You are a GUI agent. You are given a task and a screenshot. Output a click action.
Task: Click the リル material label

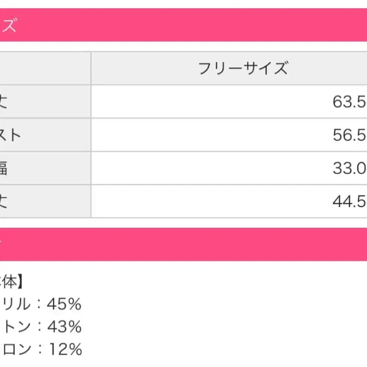(x=16, y=304)
